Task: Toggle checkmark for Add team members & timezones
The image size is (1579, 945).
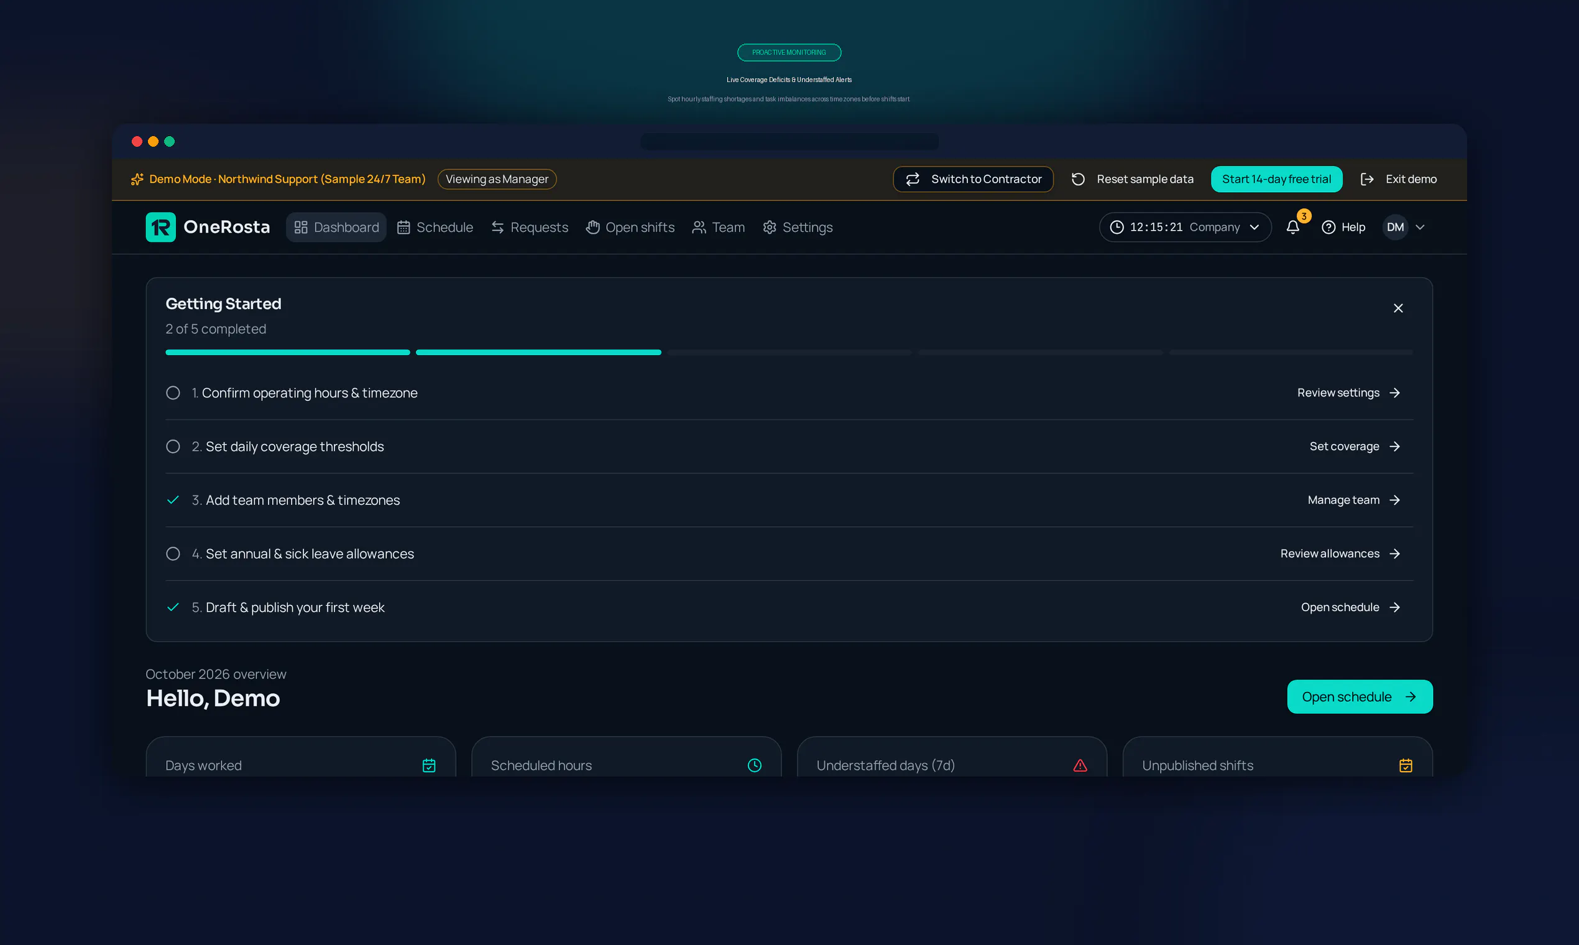Action: [x=173, y=500]
